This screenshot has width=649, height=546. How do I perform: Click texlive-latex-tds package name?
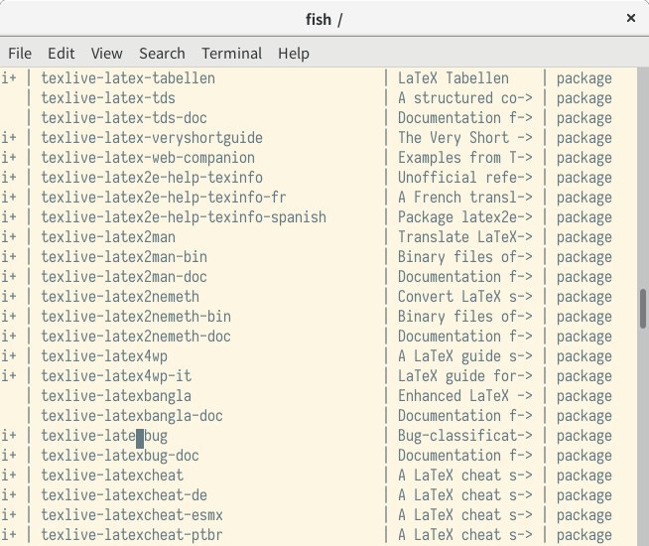(108, 98)
